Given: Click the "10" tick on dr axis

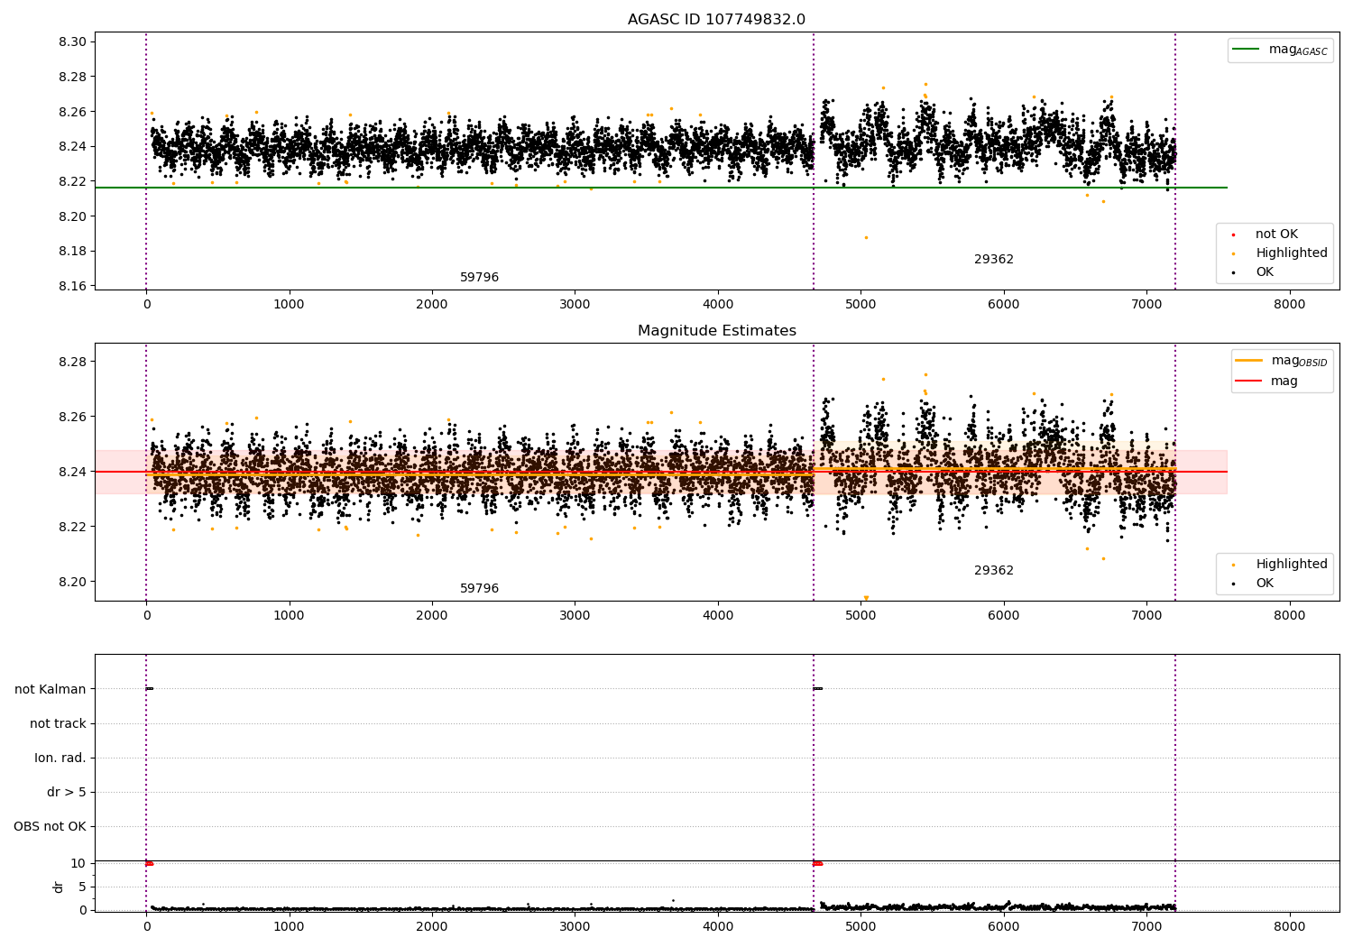Looking at the screenshot, I should (78, 863).
